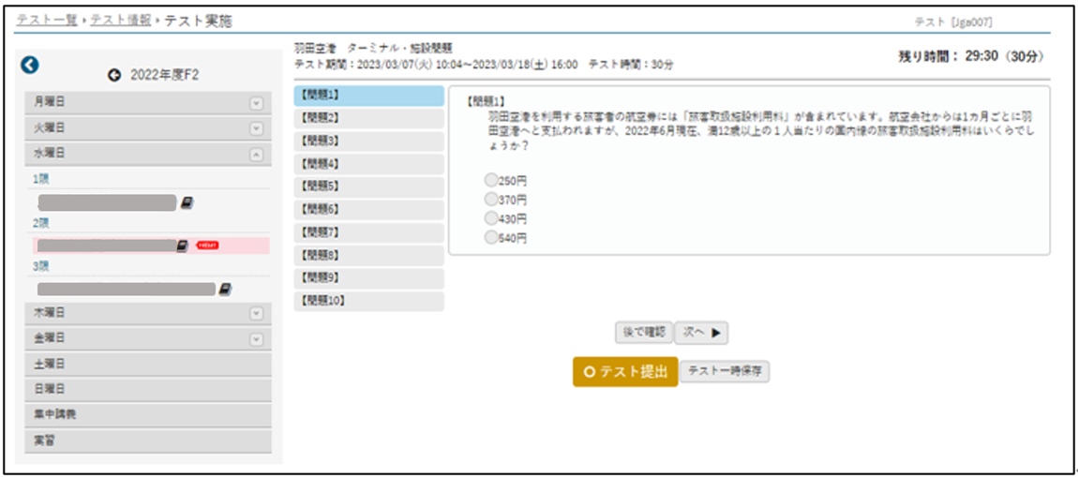
Task: Choose the 430円 radio button
Action: tap(490, 218)
